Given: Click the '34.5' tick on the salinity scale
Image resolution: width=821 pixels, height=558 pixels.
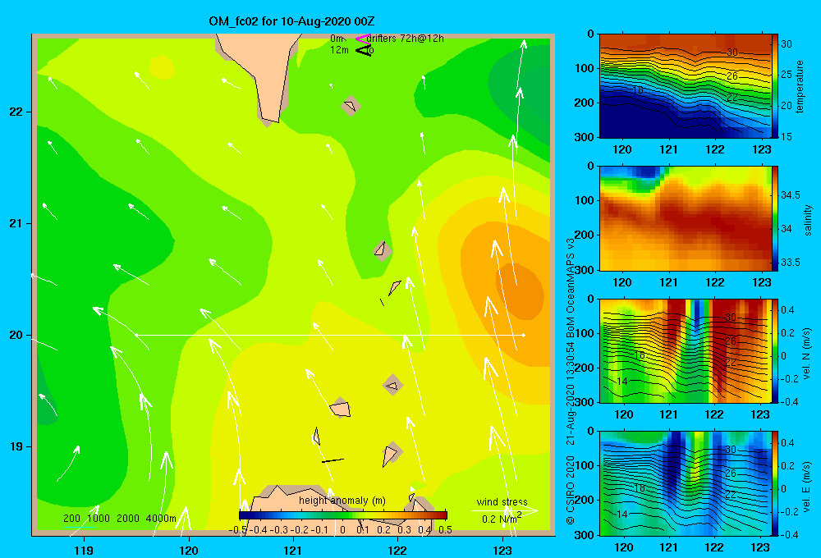Looking at the screenshot, I should [x=791, y=195].
